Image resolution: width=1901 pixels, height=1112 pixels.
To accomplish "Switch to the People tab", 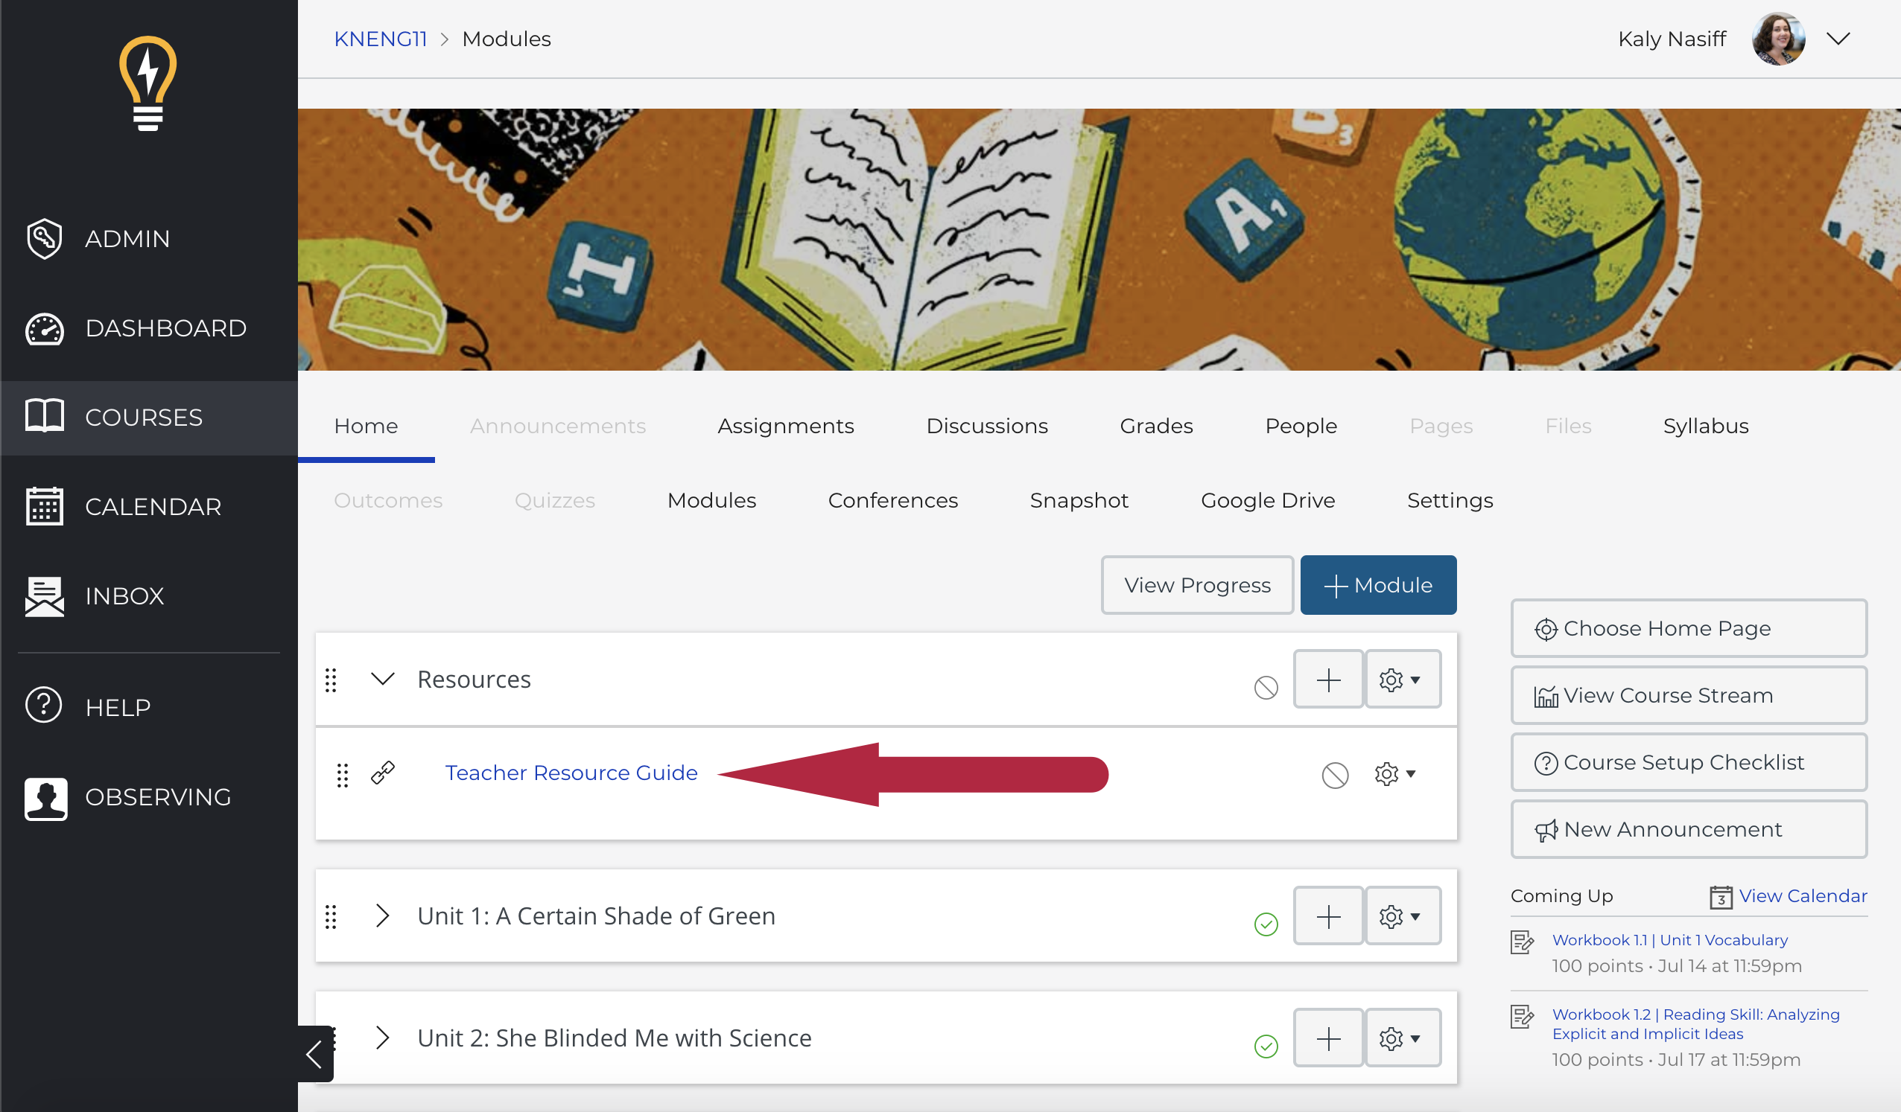I will tap(1301, 426).
